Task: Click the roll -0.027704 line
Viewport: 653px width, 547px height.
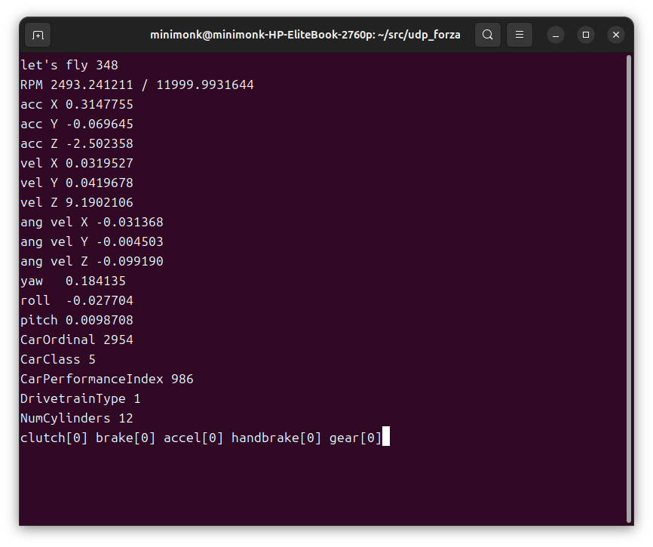Action: (x=77, y=301)
